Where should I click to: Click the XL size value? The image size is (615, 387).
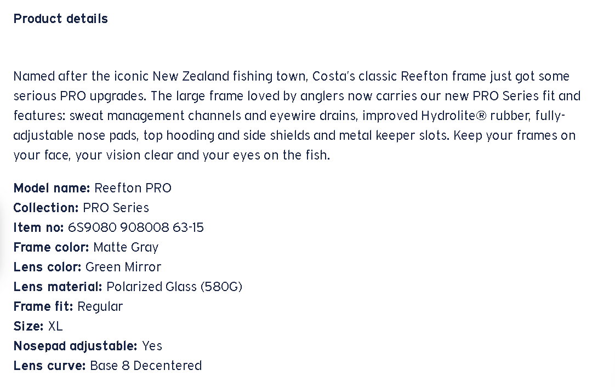tap(55, 326)
